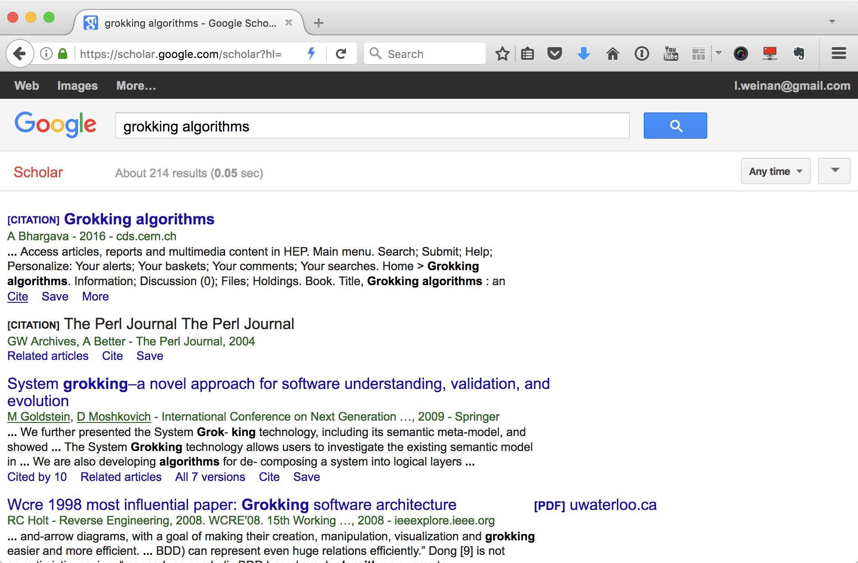Image resolution: width=858 pixels, height=563 pixels.
Task: Click the 1Password toolbar icon
Action: [642, 54]
